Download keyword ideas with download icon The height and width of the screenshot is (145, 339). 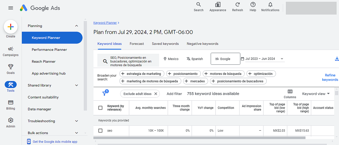pyautogui.click(x=336, y=59)
